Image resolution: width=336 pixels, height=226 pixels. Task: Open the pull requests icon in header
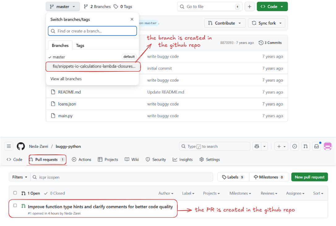coord(305,146)
